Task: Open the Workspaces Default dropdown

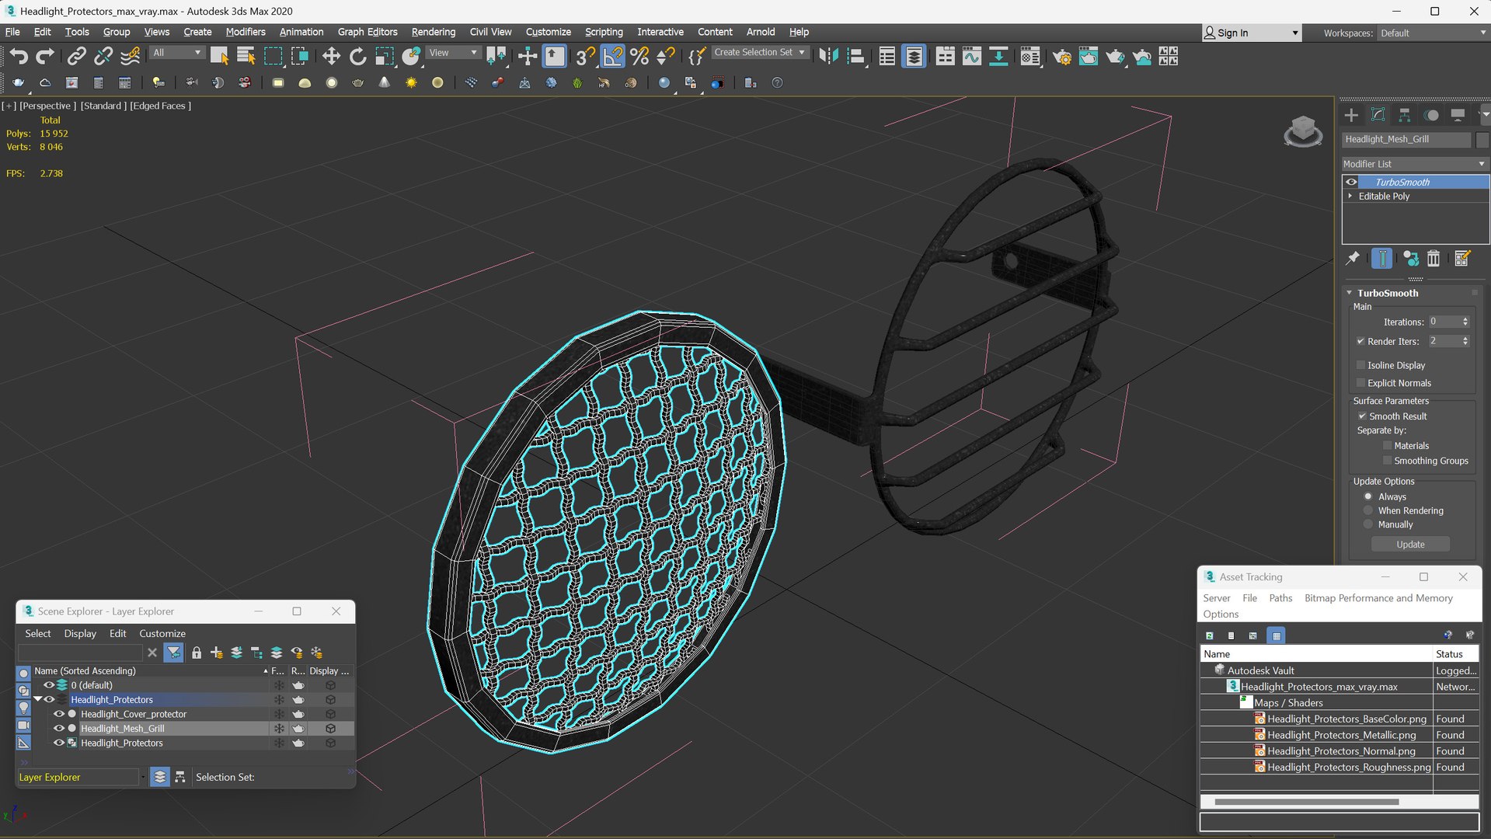Action: click(1432, 33)
